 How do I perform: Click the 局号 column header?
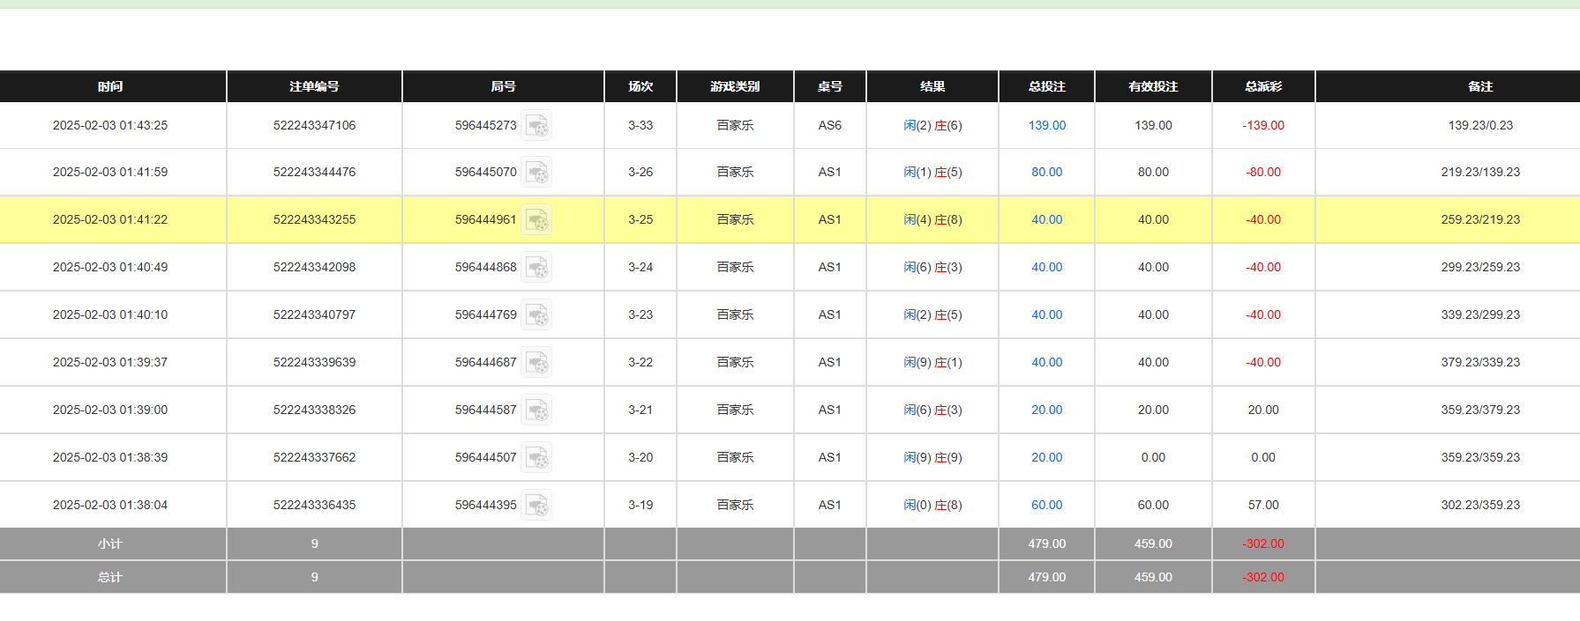click(x=503, y=86)
